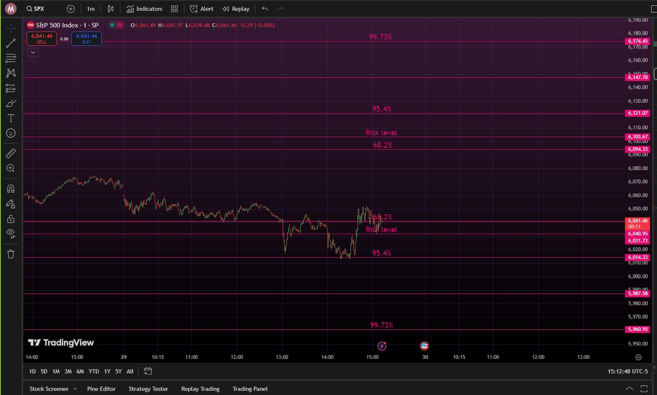Open the forecasting and measurement tools
This screenshot has height=395, width=657.
click(11, 88)
